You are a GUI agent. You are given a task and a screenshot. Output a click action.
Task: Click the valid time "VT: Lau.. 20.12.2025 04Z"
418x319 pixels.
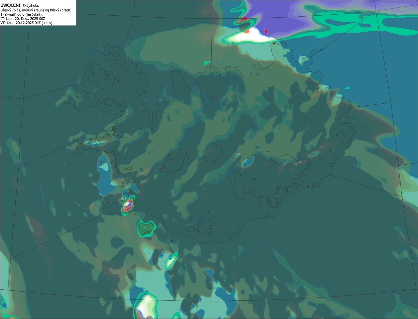(21, 23)
